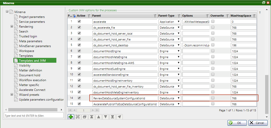Click the green plus add row button
271x128 pixels.
(71, 117)
